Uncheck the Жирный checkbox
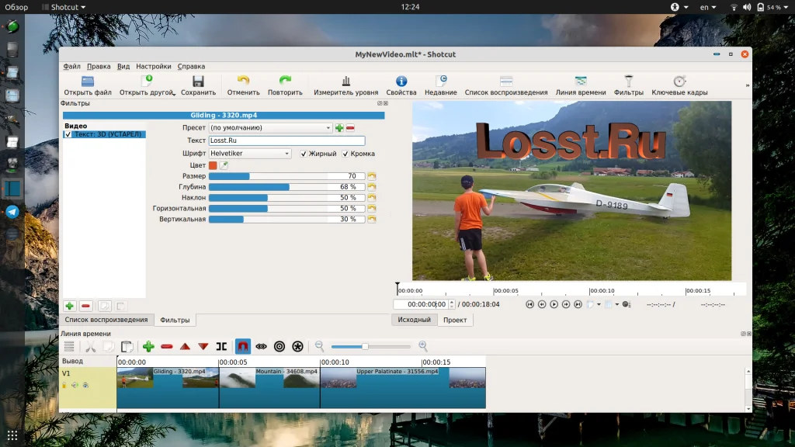Screen dimensions: 795x447 point(304,154)
